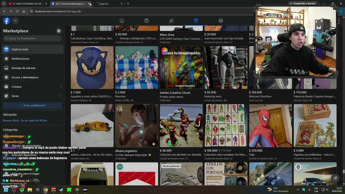Viewport: 345px width, 194px height.
Task: Open a new browser tab
Action: coord(128,4)
